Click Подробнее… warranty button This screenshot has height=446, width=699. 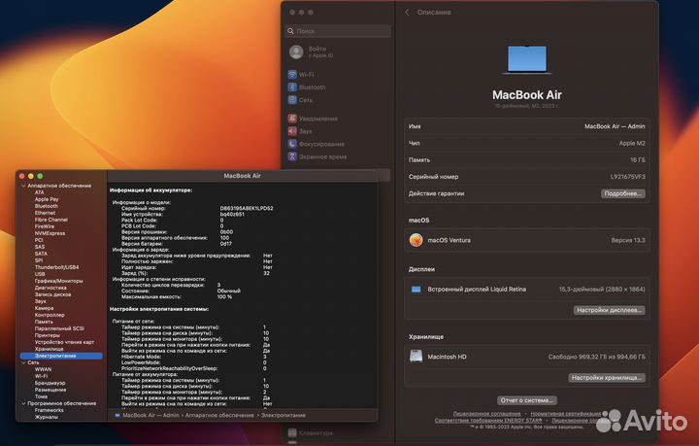(622, 193)
